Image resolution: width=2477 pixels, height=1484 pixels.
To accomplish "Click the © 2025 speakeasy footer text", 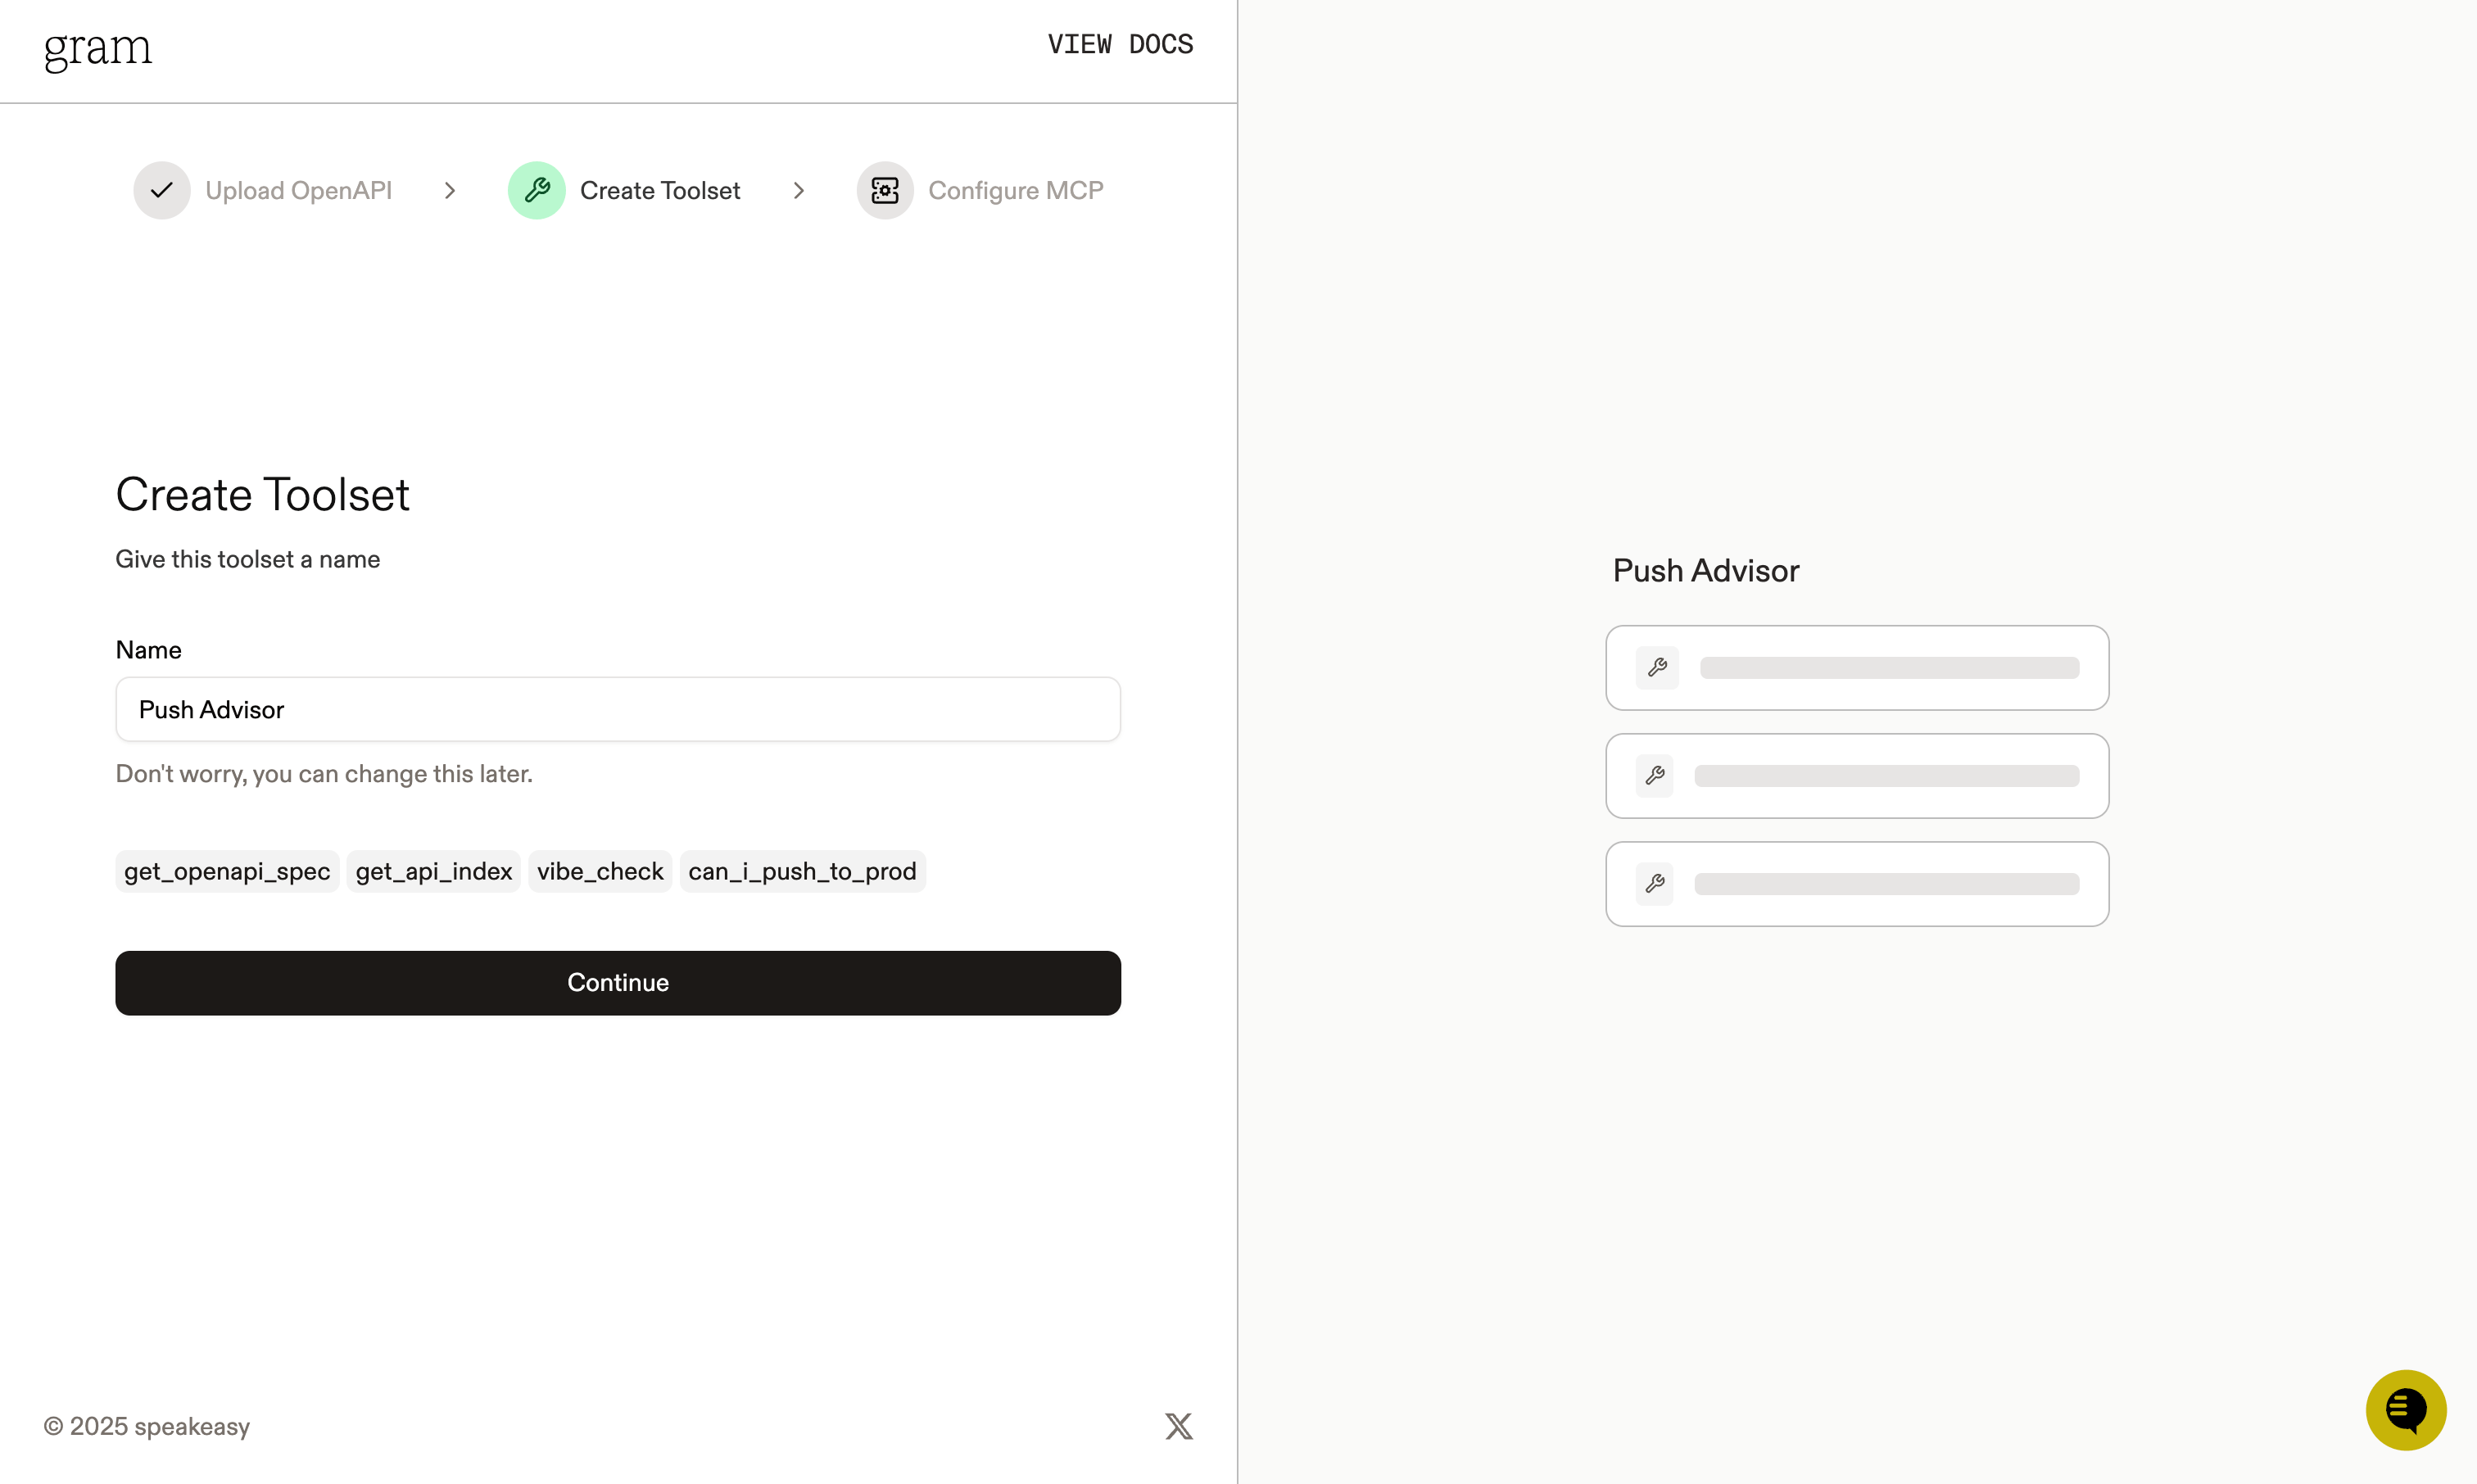I will (147, 1426).
